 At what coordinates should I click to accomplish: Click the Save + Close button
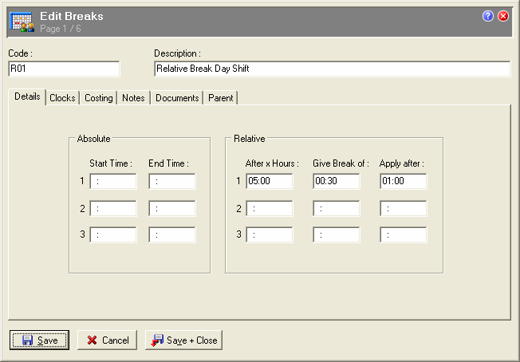[183, 340]
